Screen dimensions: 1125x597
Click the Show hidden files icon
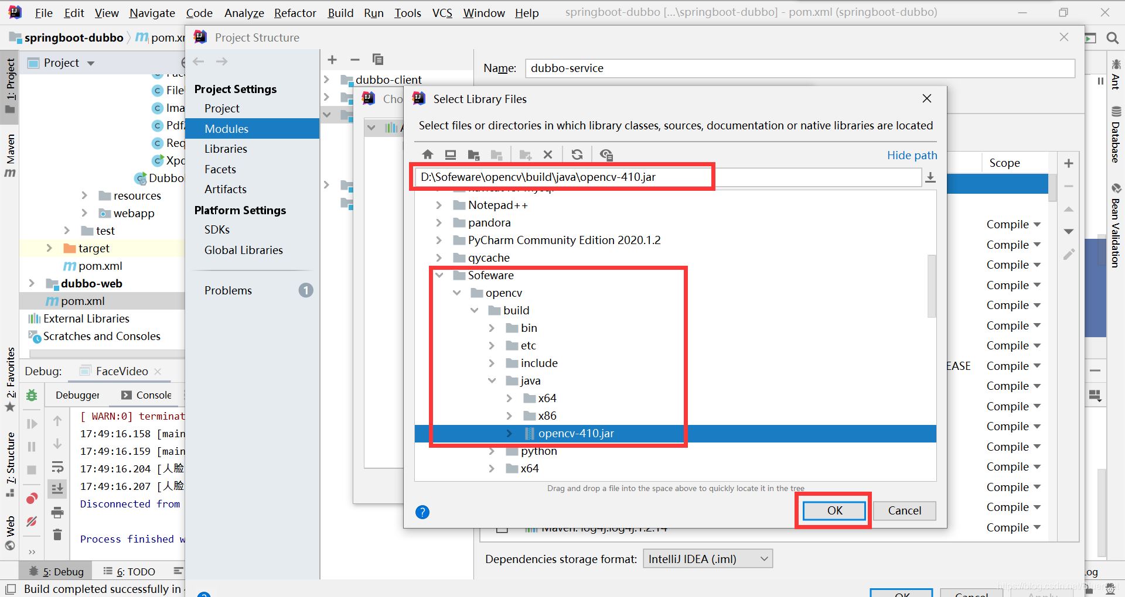(x=606, y=155)
